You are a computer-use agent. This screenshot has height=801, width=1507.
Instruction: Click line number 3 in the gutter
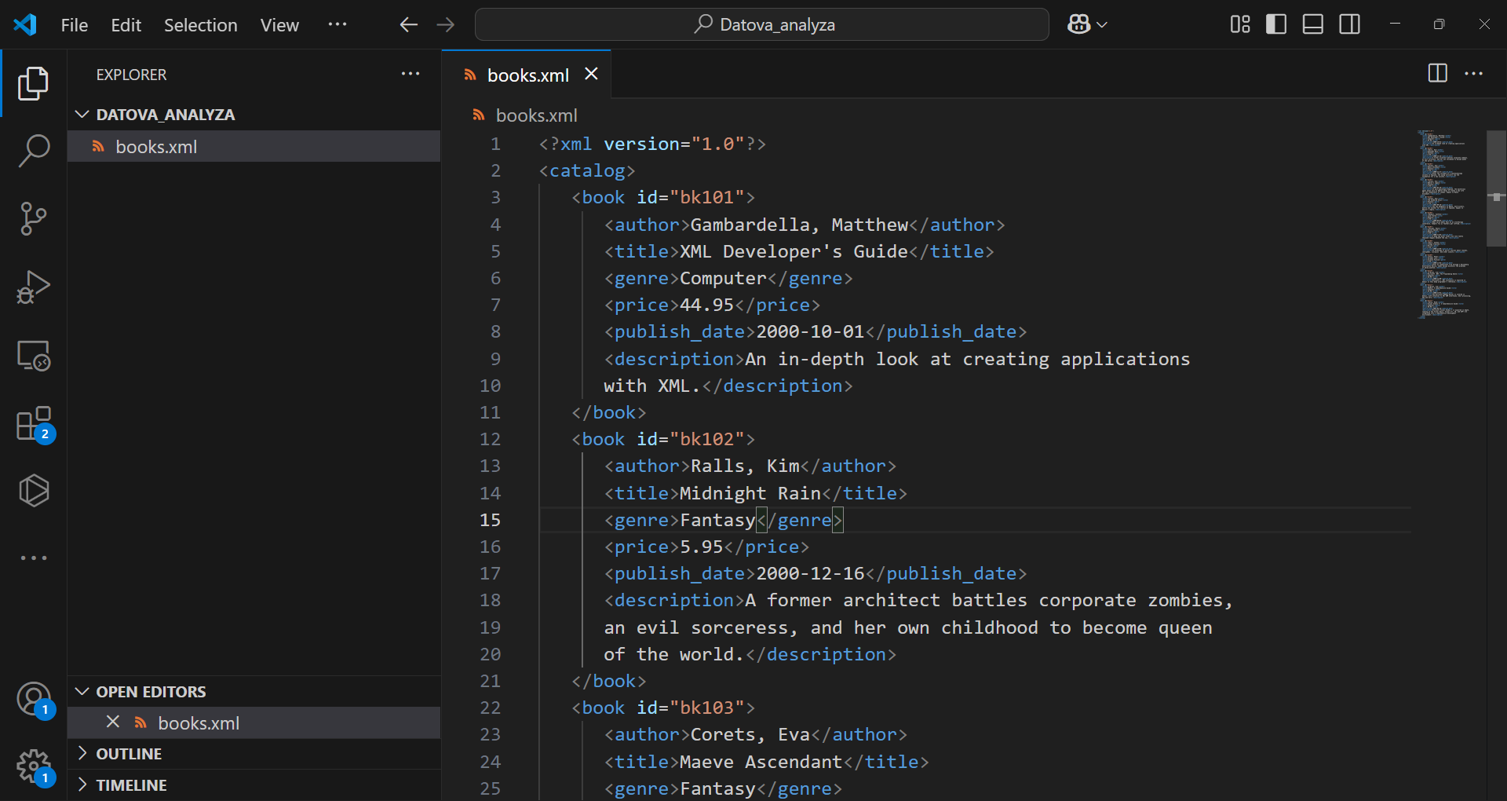495,197
